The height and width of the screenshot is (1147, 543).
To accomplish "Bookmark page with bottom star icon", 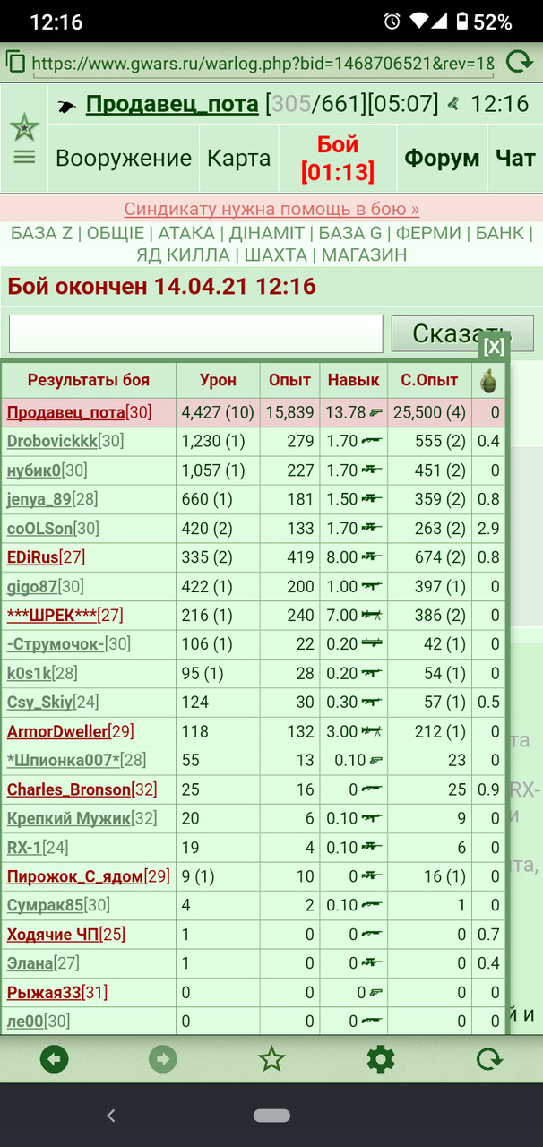I will tap(271, 1059).
